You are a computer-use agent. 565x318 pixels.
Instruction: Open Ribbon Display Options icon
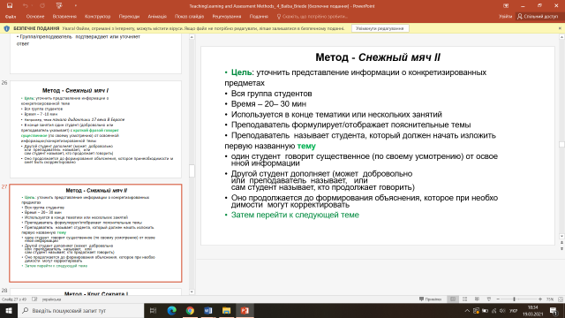pyautogui.click(x=506, y=6)
